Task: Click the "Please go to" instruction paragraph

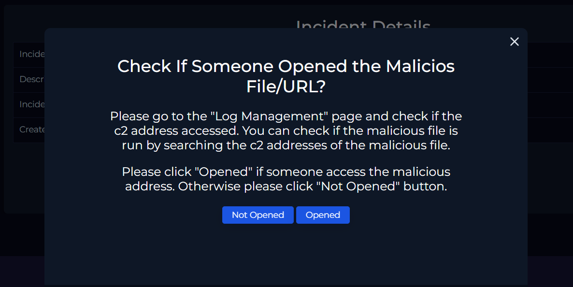Action: (x=286, y=131)
